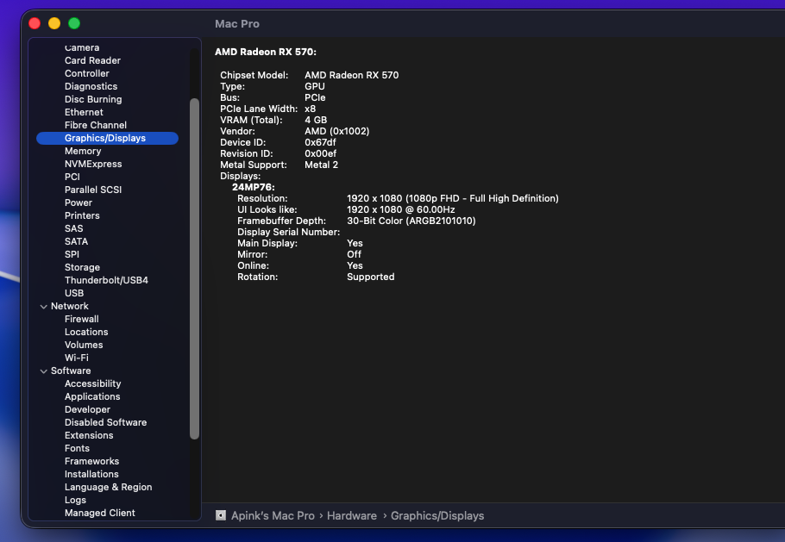Image resolution: width=785 pixels, height=542 pixels.
Task: Select SPI entry in sidebar
Action: (72, 254)
